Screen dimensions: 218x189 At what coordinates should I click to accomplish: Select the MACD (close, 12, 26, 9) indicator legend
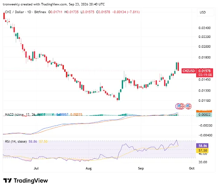pos(23,115)
